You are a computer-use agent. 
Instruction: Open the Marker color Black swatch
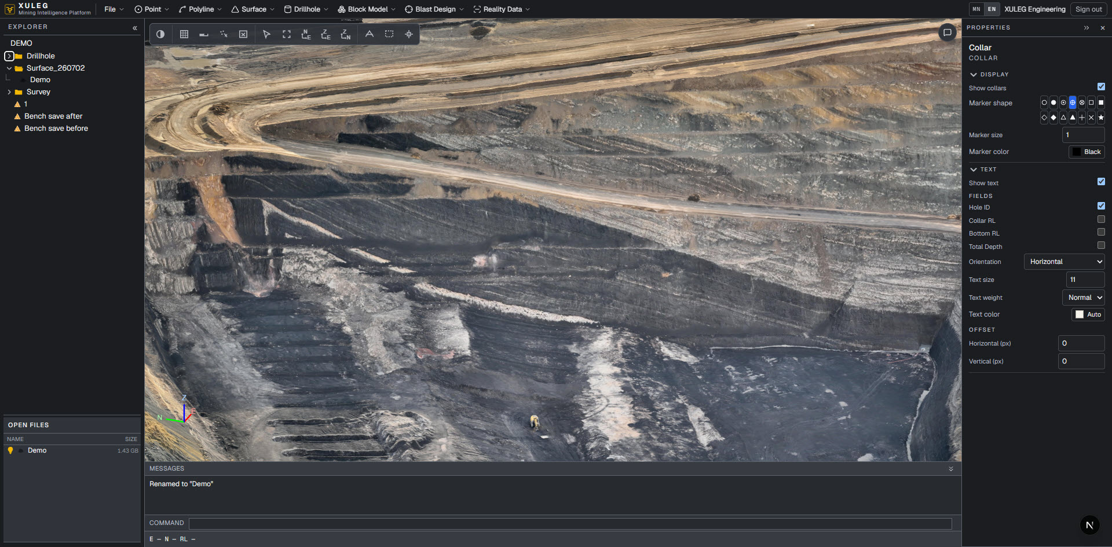pyautogui.click(x=1087, y=152)
